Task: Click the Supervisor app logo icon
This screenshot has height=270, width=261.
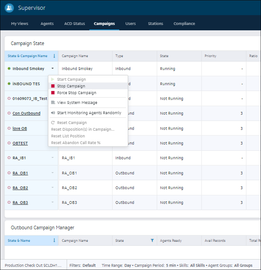Action: (x=9, y=8)
